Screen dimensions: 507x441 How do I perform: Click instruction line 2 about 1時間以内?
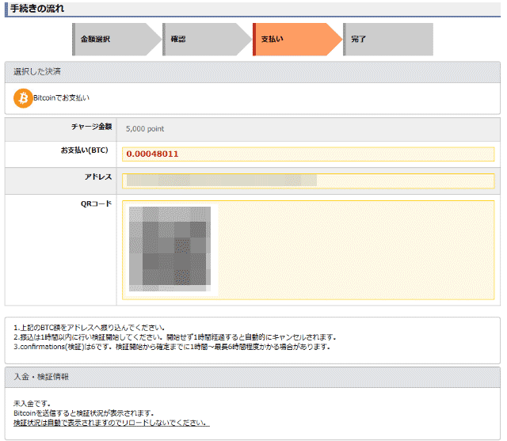point(175,337)
